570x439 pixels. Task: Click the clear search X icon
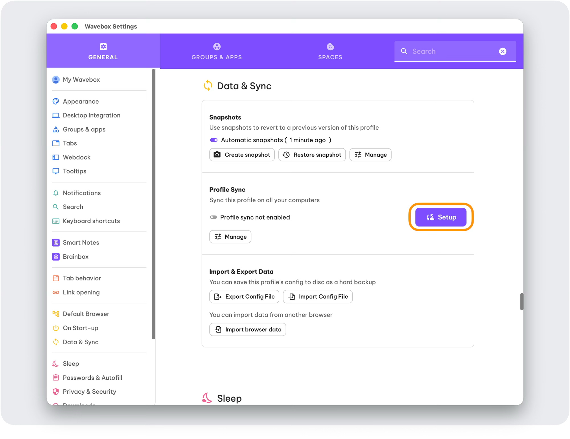[x=502, y=51]
